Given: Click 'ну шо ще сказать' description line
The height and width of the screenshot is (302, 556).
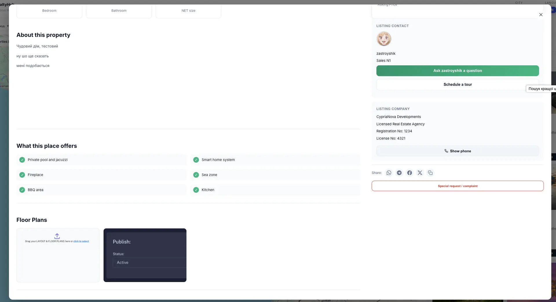Looking at the screenshot, I should [x=32, y=56].
